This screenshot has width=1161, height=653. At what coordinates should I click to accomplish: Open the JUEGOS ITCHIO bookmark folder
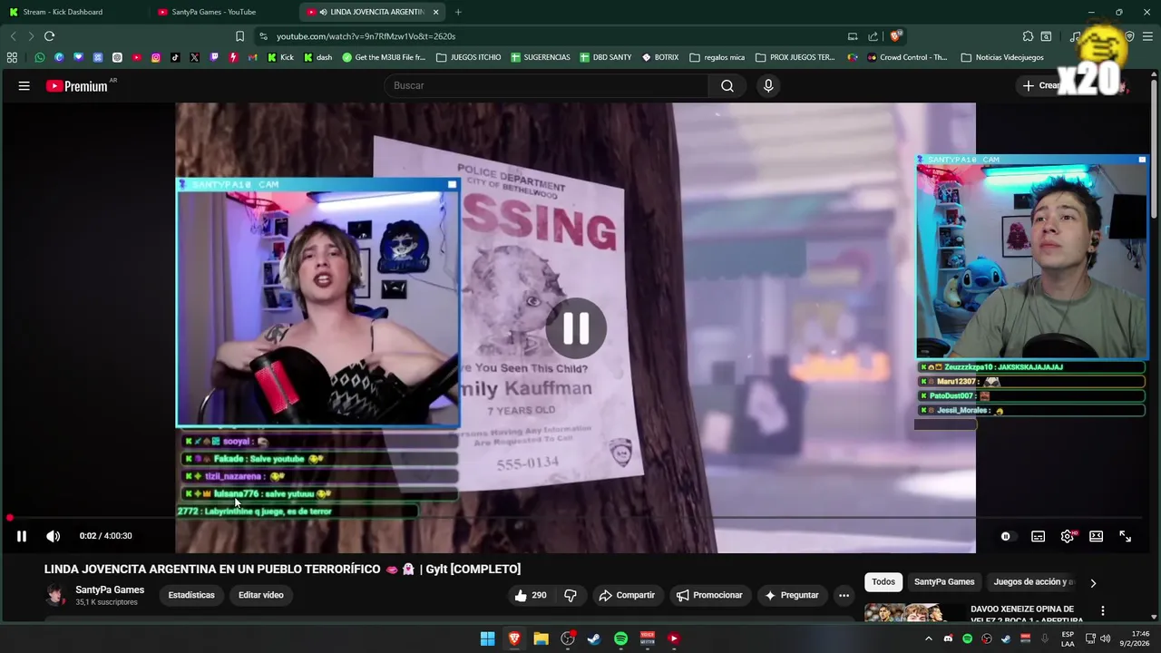468,57
